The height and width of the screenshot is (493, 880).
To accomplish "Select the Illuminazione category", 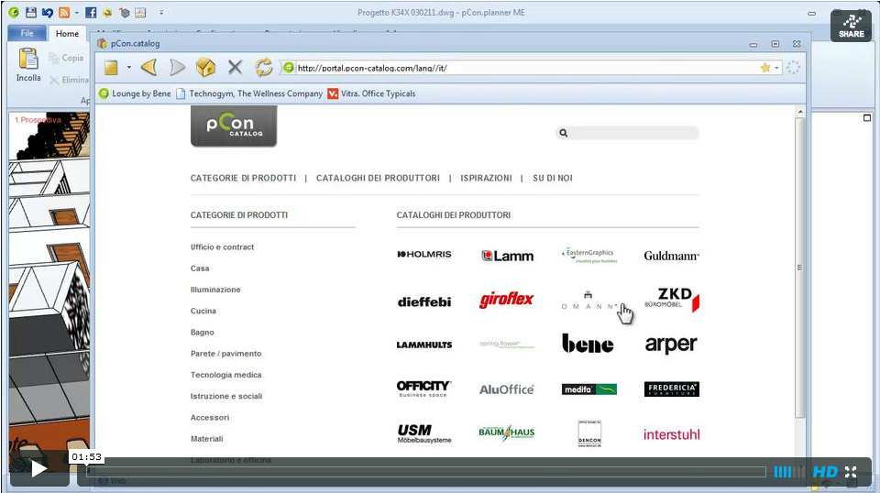I will tap(215, 290).
